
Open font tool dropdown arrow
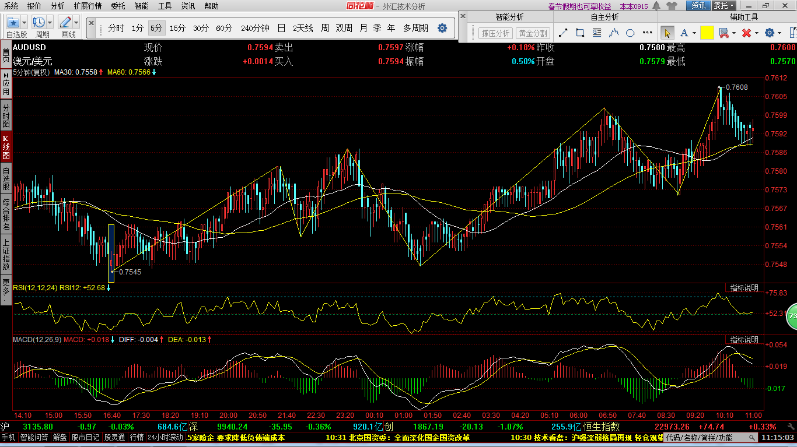[694, 33]
